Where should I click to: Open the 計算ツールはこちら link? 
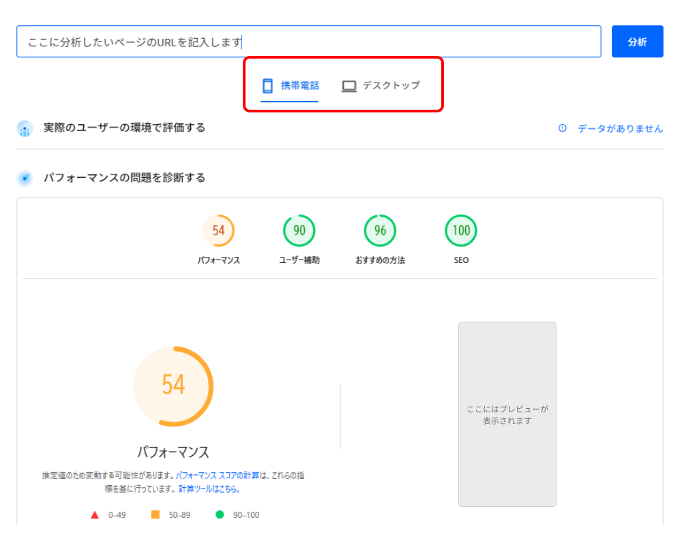[209, 489]
